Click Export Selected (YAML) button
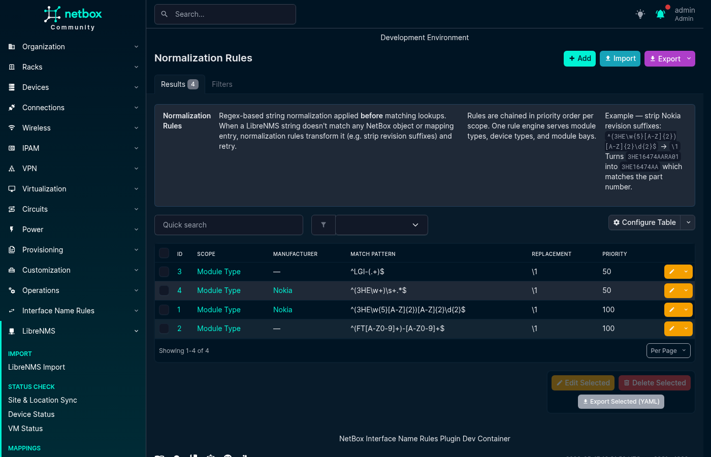The image size is (711, 457). (x=621, y=401)
